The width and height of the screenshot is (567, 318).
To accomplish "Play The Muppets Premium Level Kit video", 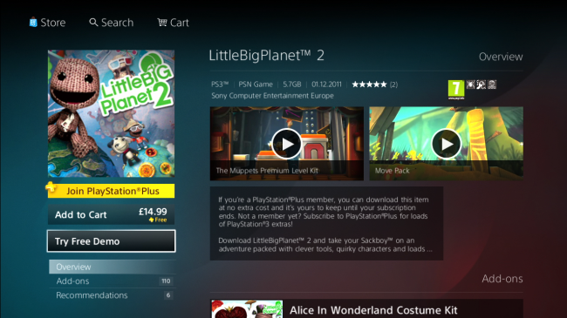I will tap(287, 144).
